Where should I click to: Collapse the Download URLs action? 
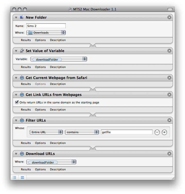pyautogui.click(x=16, y=154)
